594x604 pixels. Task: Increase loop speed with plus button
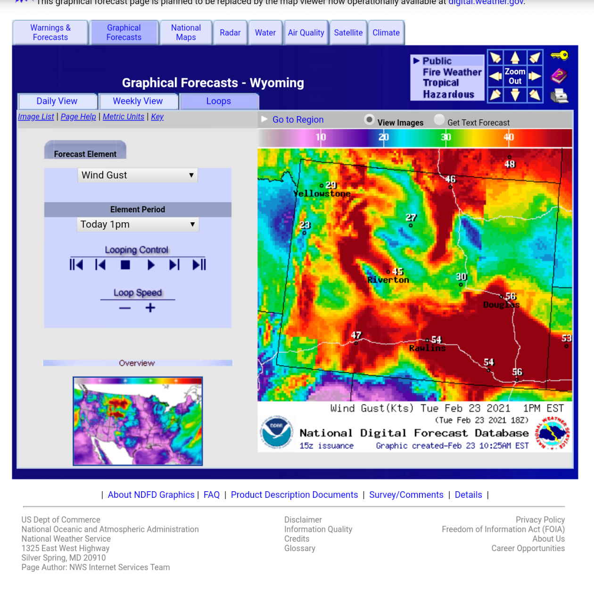coord(150,308)
